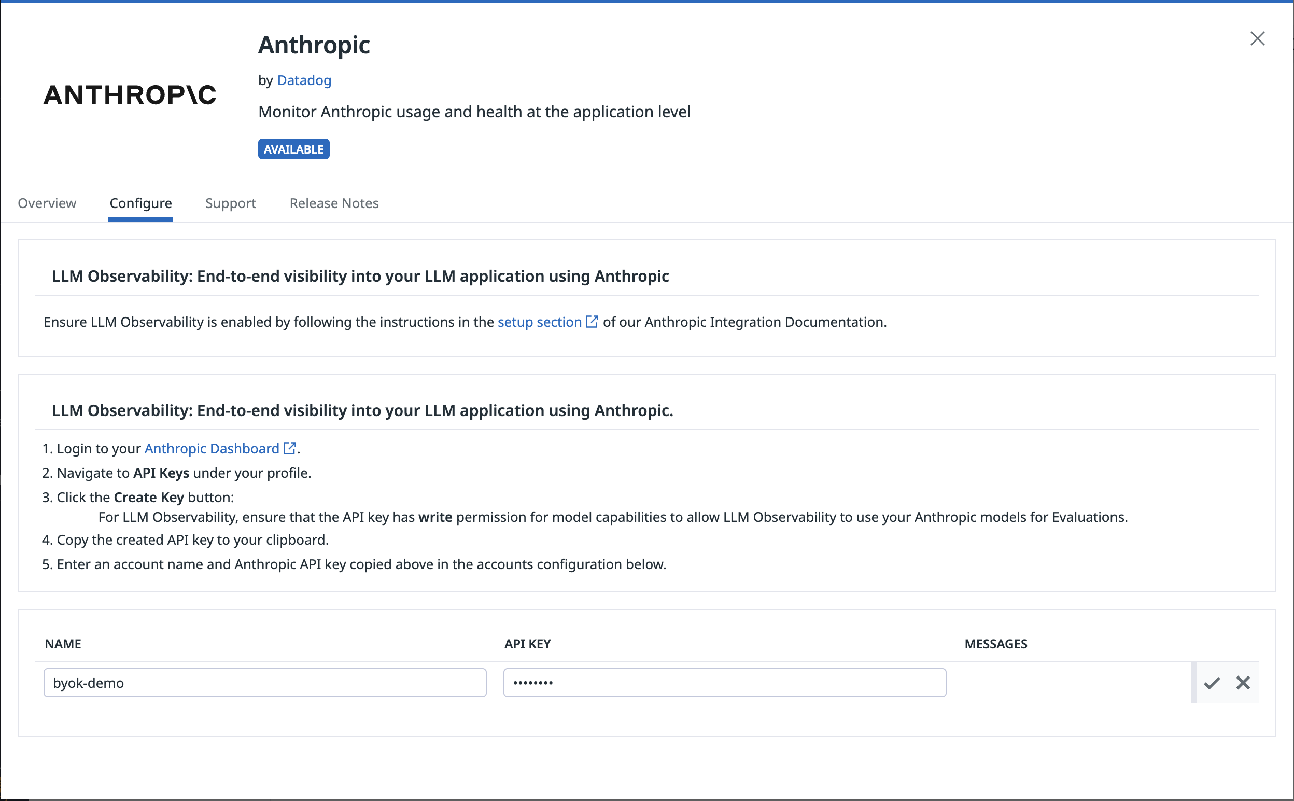The width and height of the screenshot is (1294, 801).
Task: Click the Anthropic logo image
Action: tap(130, 95)
